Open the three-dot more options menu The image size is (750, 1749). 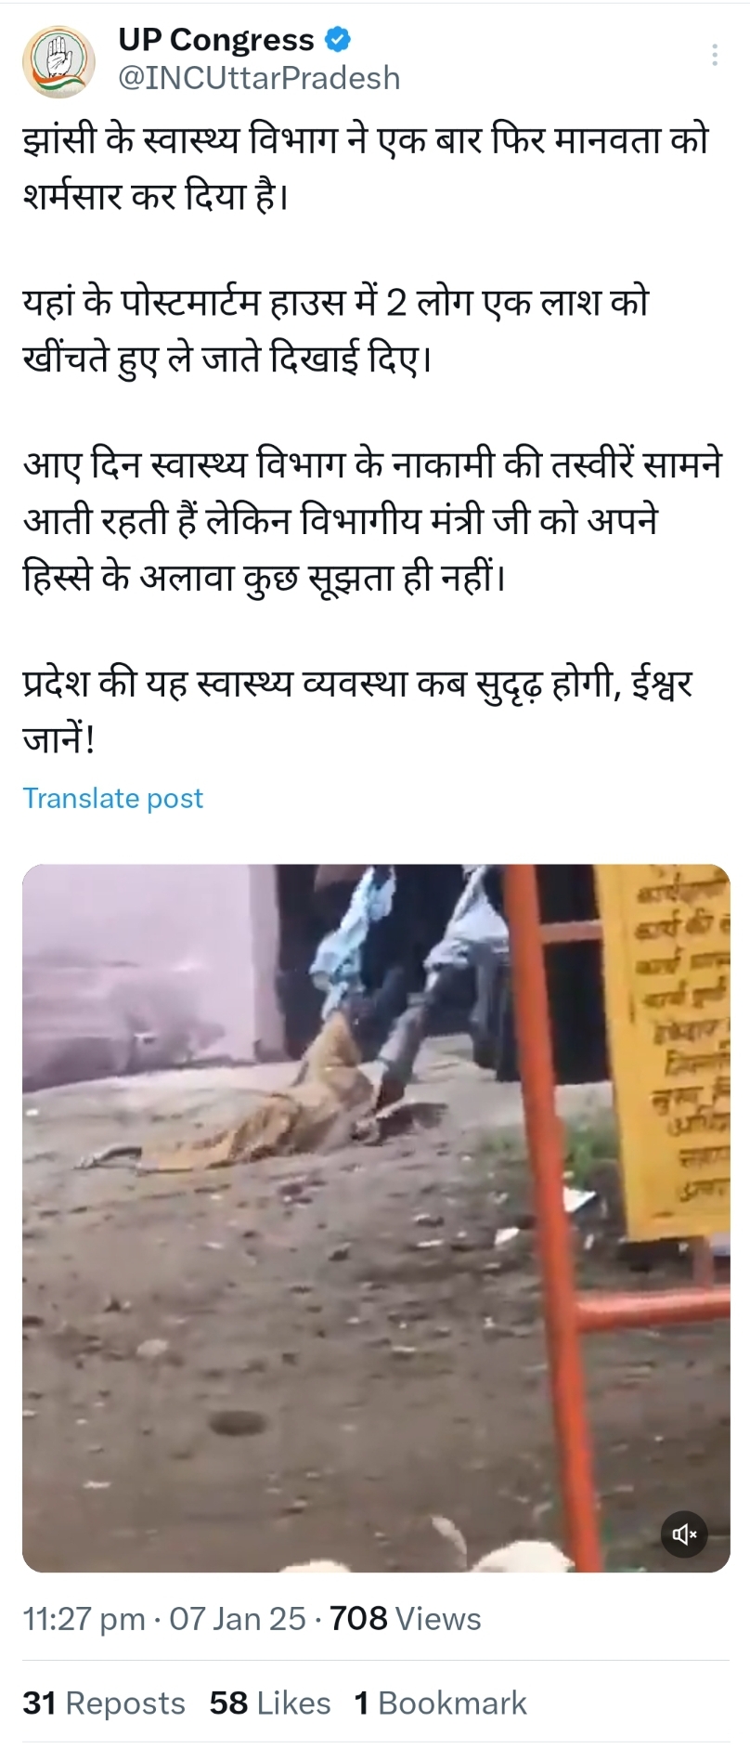pos(714,55)
